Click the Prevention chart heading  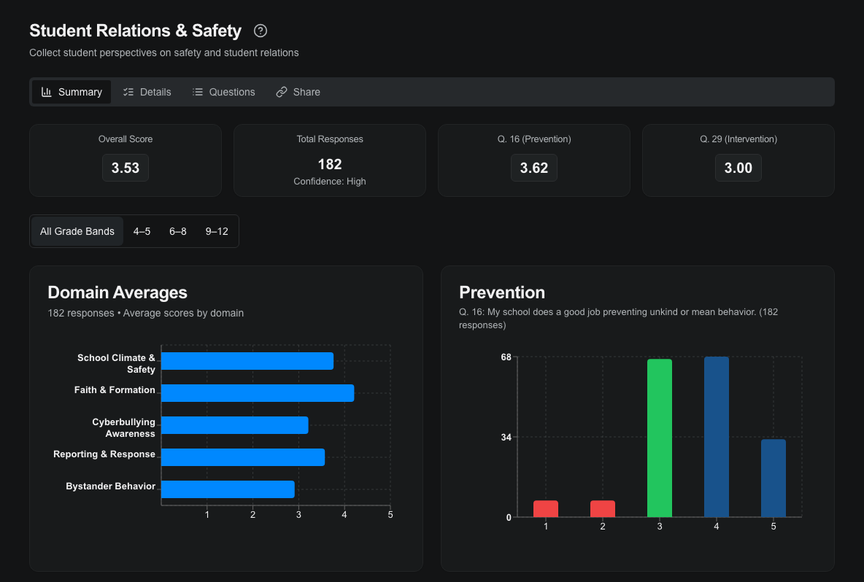(x=502, y=292)
